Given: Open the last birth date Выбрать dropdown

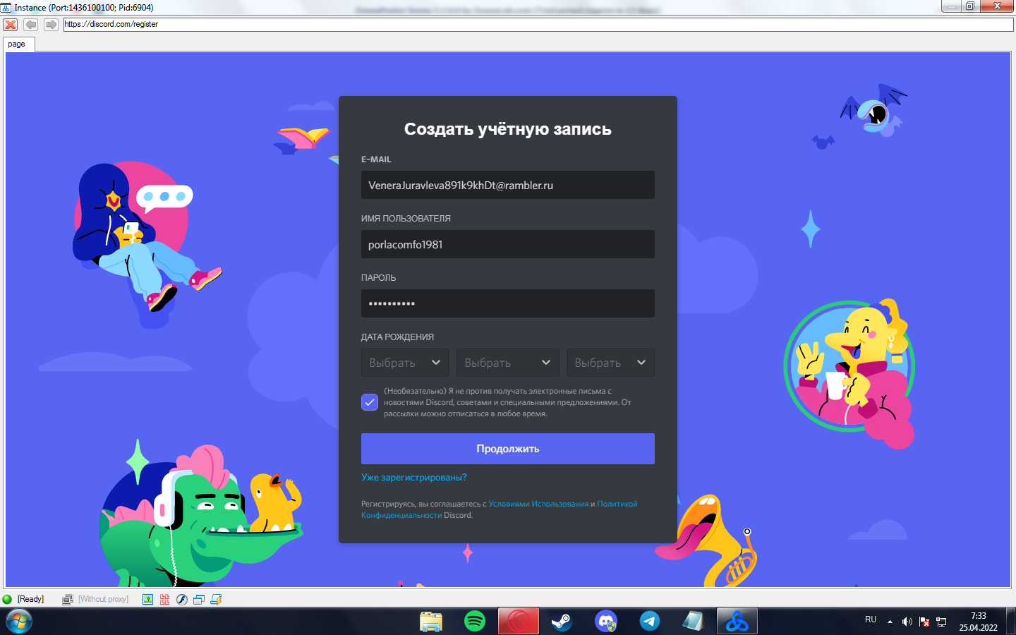Looking at the screenshot, I should [x=610, y=363].
